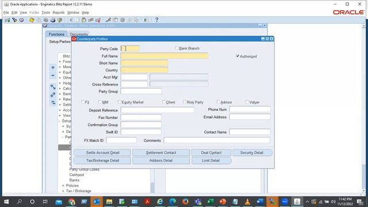Tick the Client checkbox
The width and height of the screenshot is (368, 207).
point(164,102)
